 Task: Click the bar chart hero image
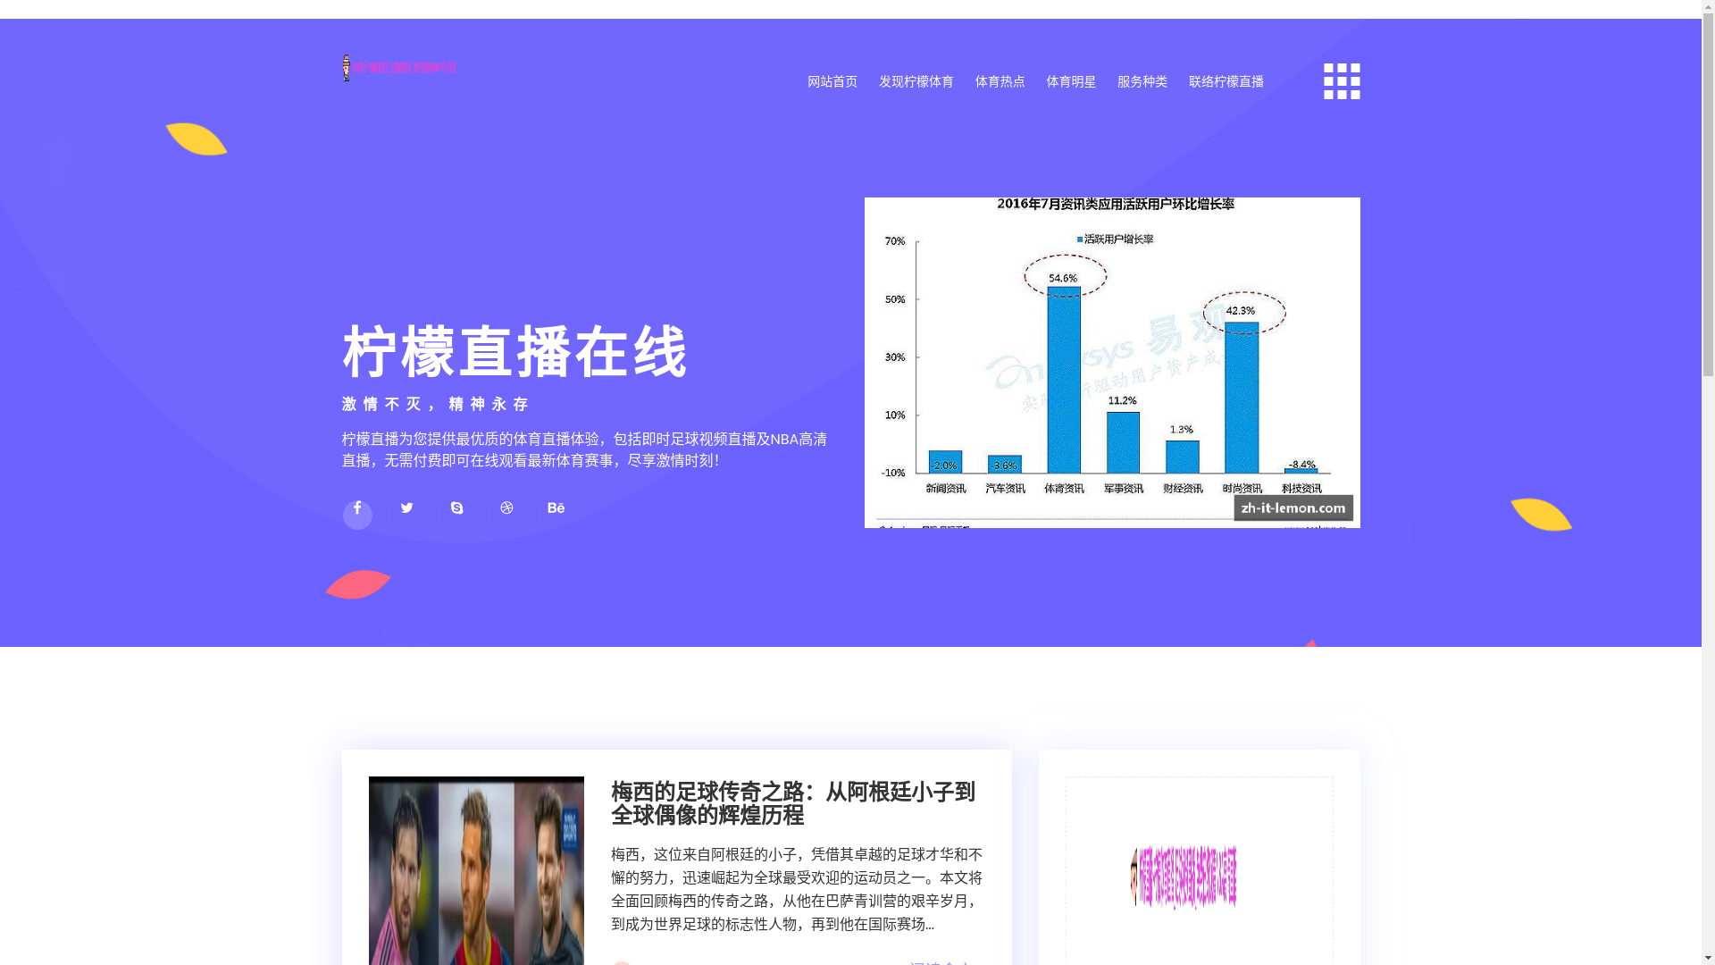coord(1112,363)
